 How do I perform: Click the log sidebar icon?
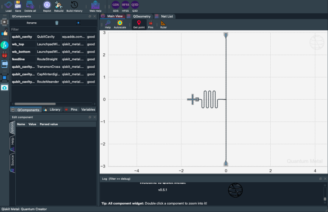tap(4, 64)
